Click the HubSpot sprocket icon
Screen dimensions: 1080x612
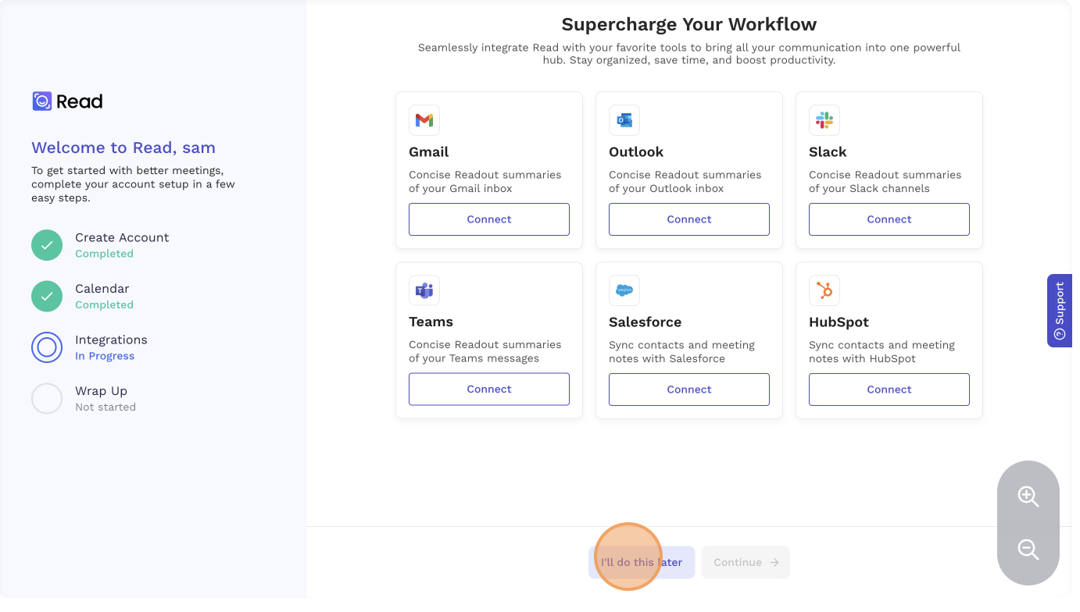pos(824,290)
